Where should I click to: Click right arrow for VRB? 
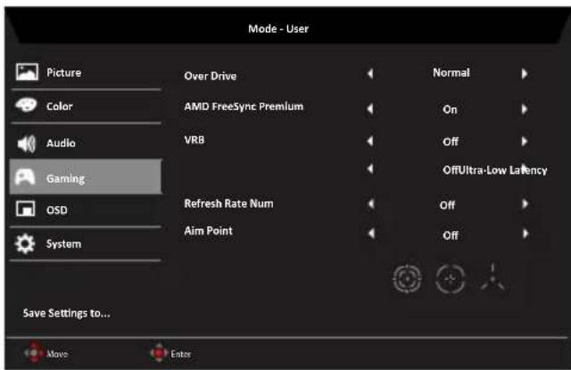(525, 141)
